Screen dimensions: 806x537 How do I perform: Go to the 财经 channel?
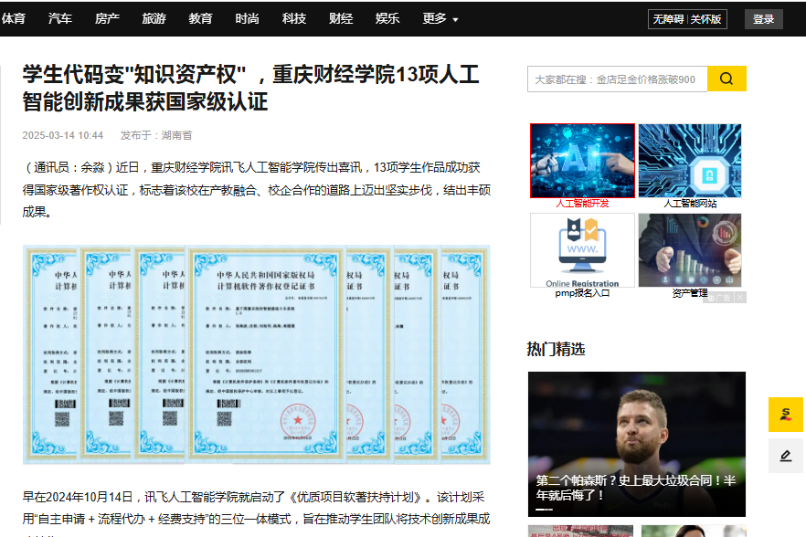[x=341, y=18]
